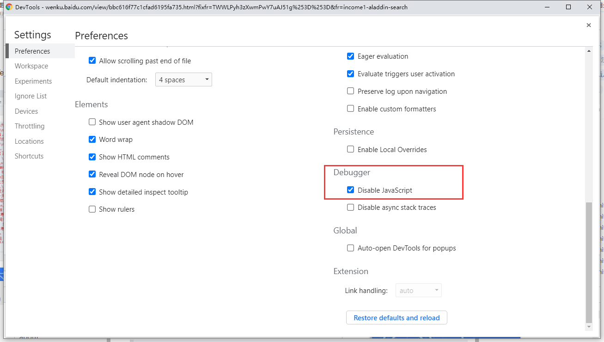The width and height of the screenshot is (604, 342).
Task: Uncheck the Word wrap checkbox
Action: click(92, 139)
